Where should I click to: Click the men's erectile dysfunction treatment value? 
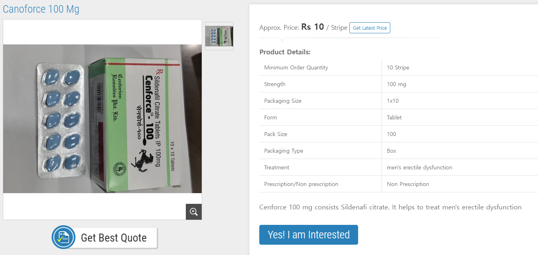(x=419, y=167)
